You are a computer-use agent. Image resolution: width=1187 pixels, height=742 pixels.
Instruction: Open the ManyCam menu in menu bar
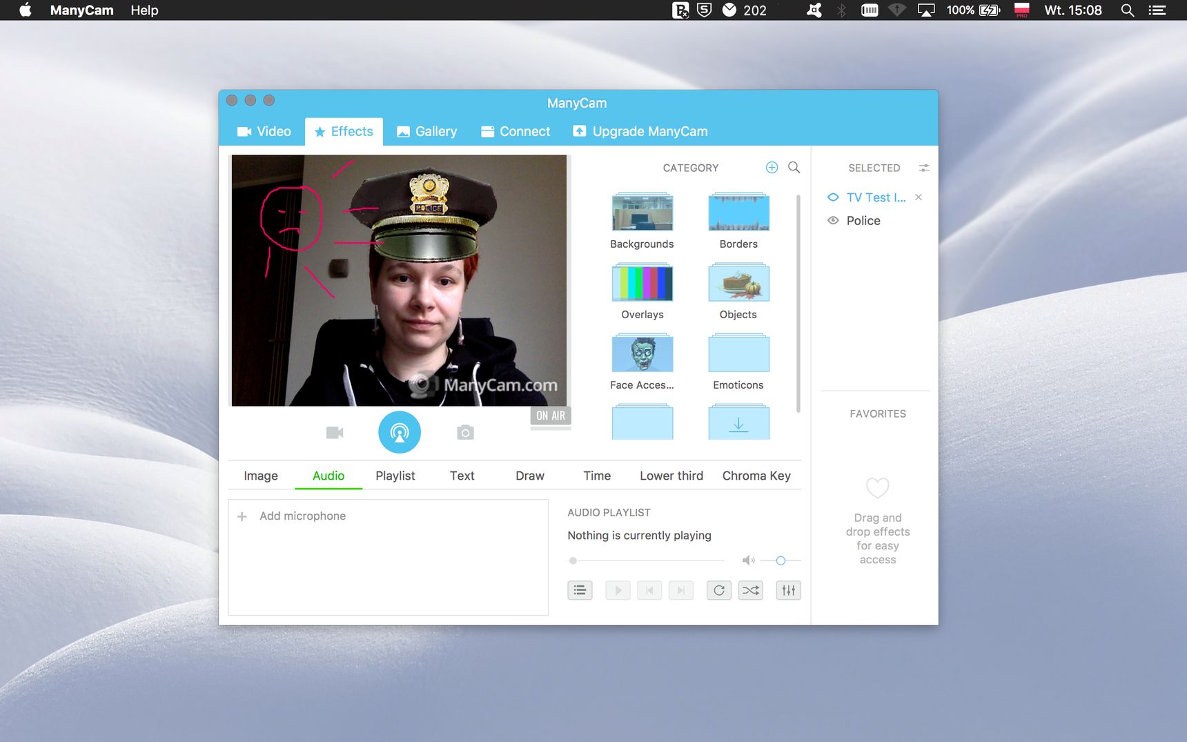click(x=81, y=10)
